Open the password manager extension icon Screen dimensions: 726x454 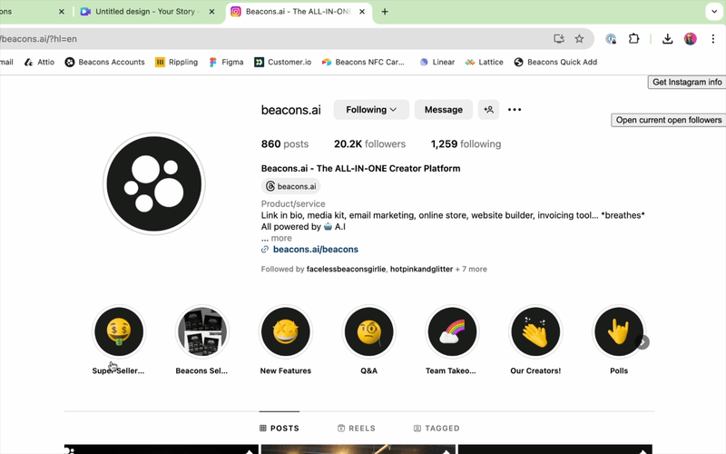611,39
